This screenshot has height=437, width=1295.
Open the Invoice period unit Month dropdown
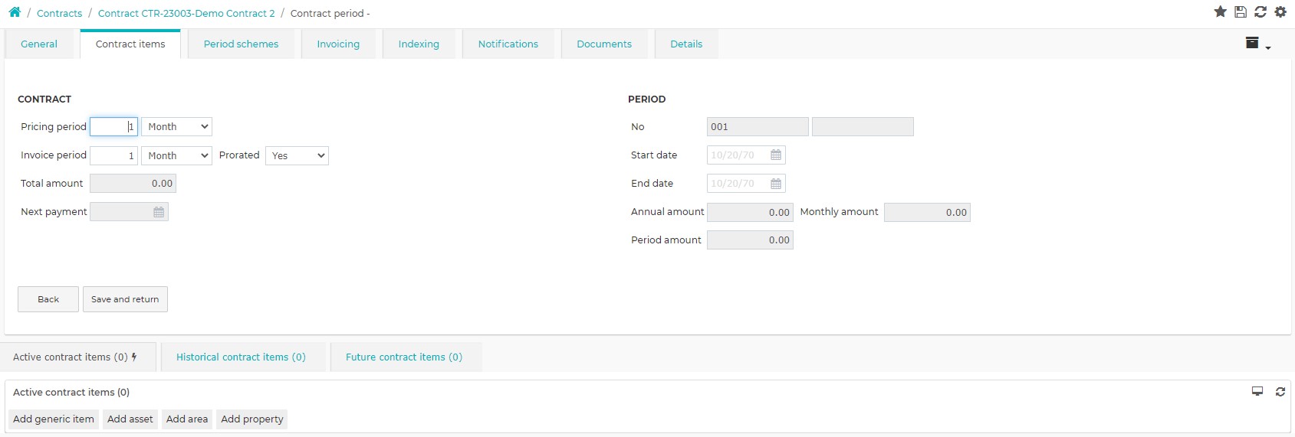tap(176, 155)
